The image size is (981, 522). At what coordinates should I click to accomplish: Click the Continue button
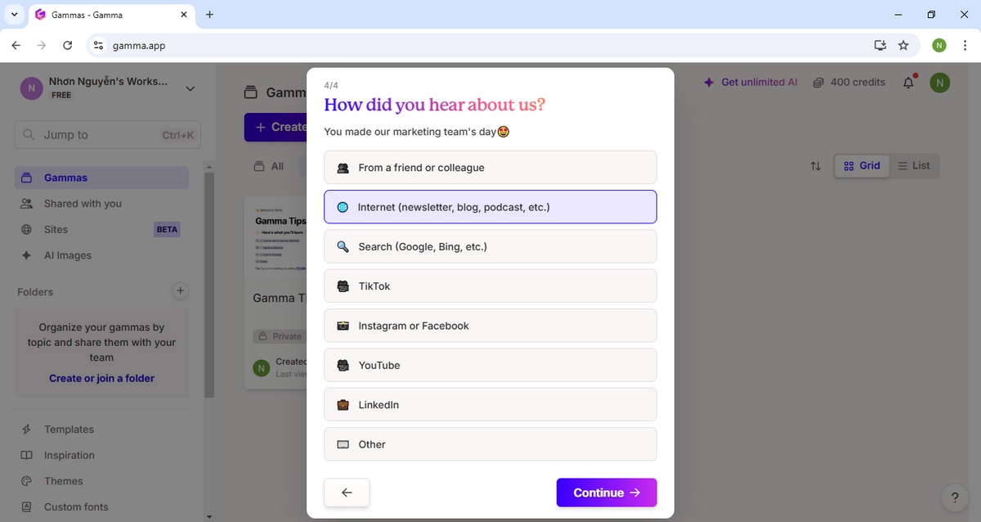[607, 493]
